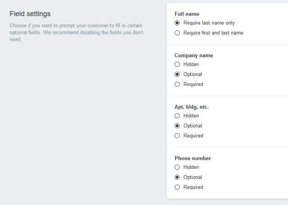Click the 'Full name' section heading

187,14
